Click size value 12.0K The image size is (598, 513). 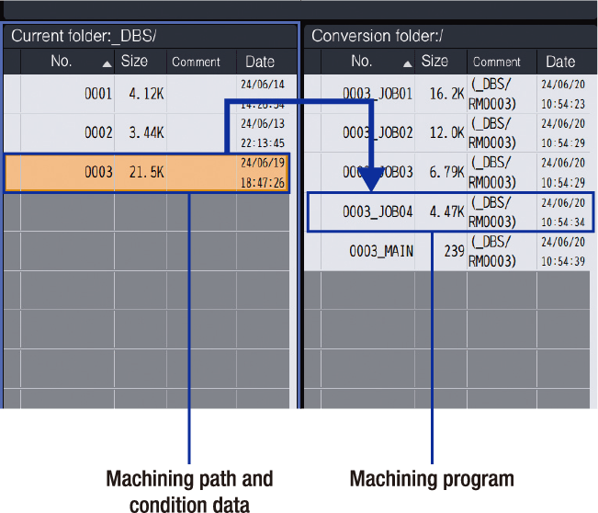(x=447, y=132)
